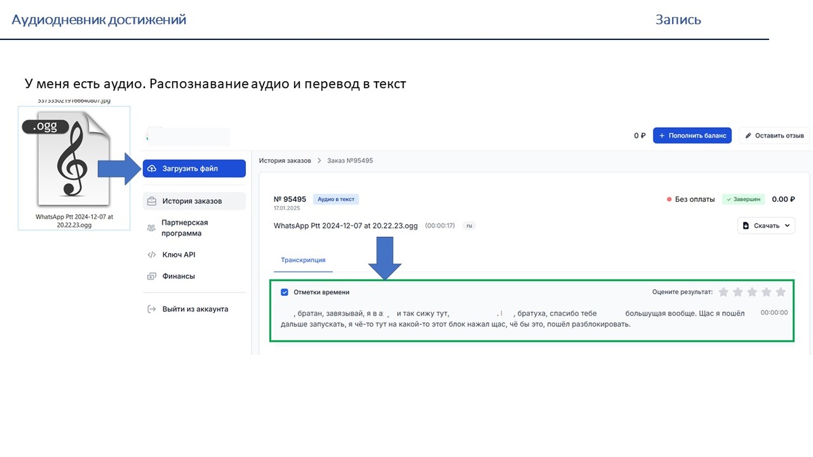Switch to the Транскрипция tab
Screen dimensions: 813x457
pos(303,260)
